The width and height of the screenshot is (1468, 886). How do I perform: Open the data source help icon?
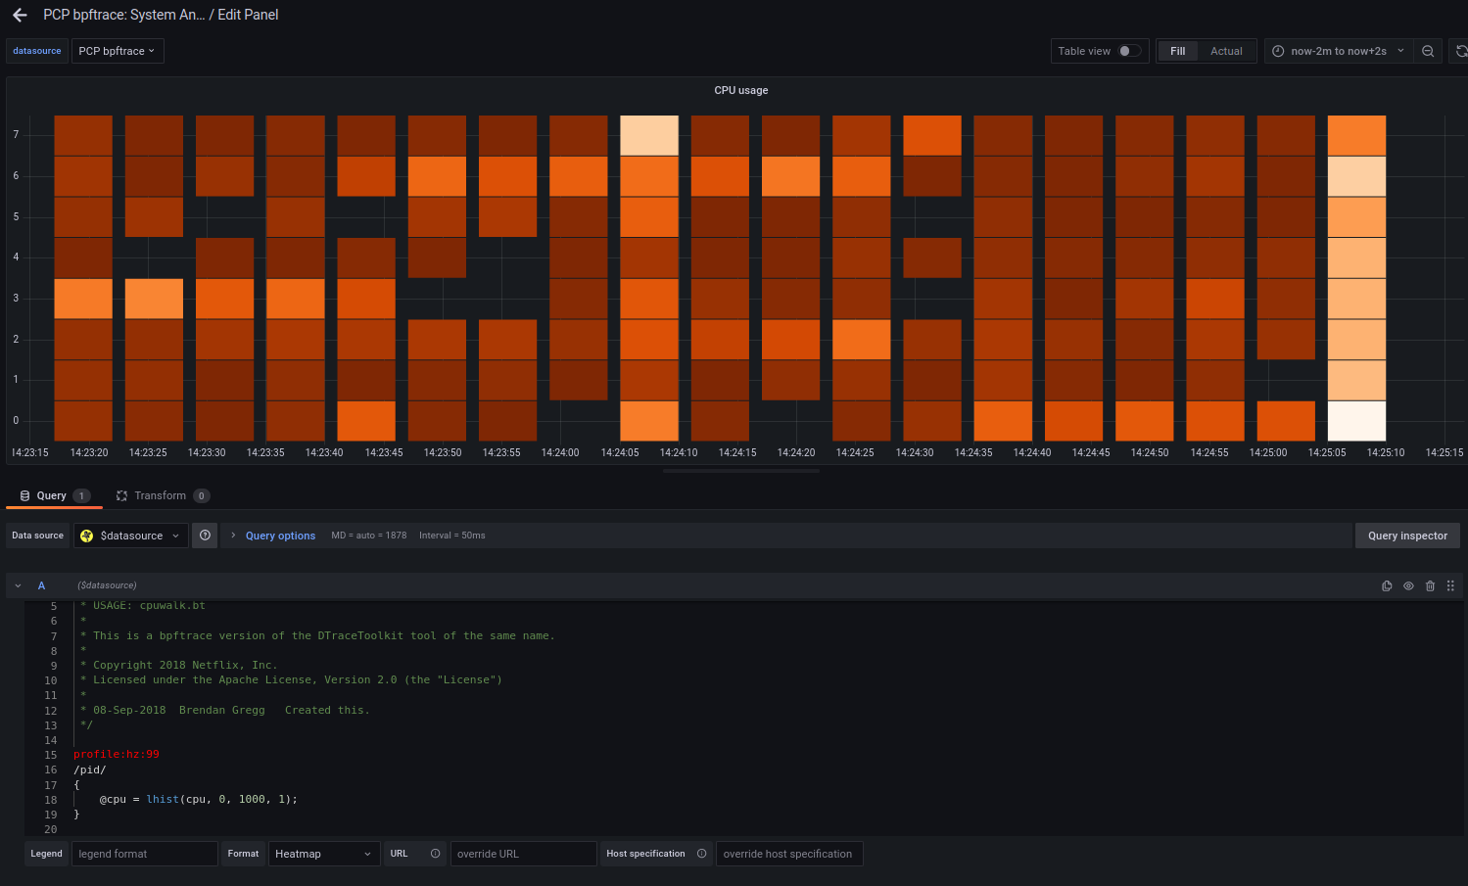tap(205, 536)
